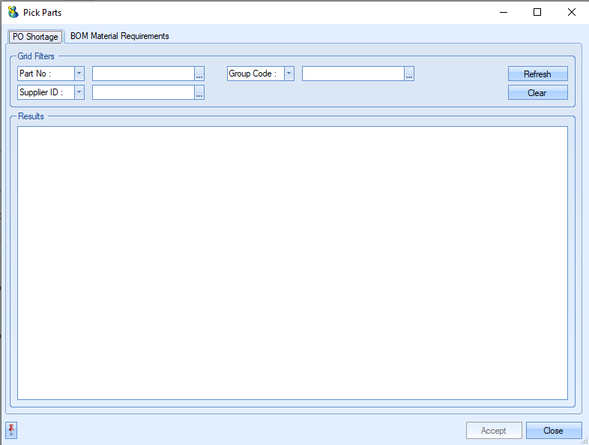Click the red pin icon at bottom left
Screen dimensions: 589x445
[11, 430]
